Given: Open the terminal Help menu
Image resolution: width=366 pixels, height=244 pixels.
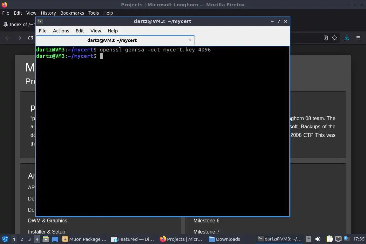Looking at the screenshot, I should (x=112, y=31).
